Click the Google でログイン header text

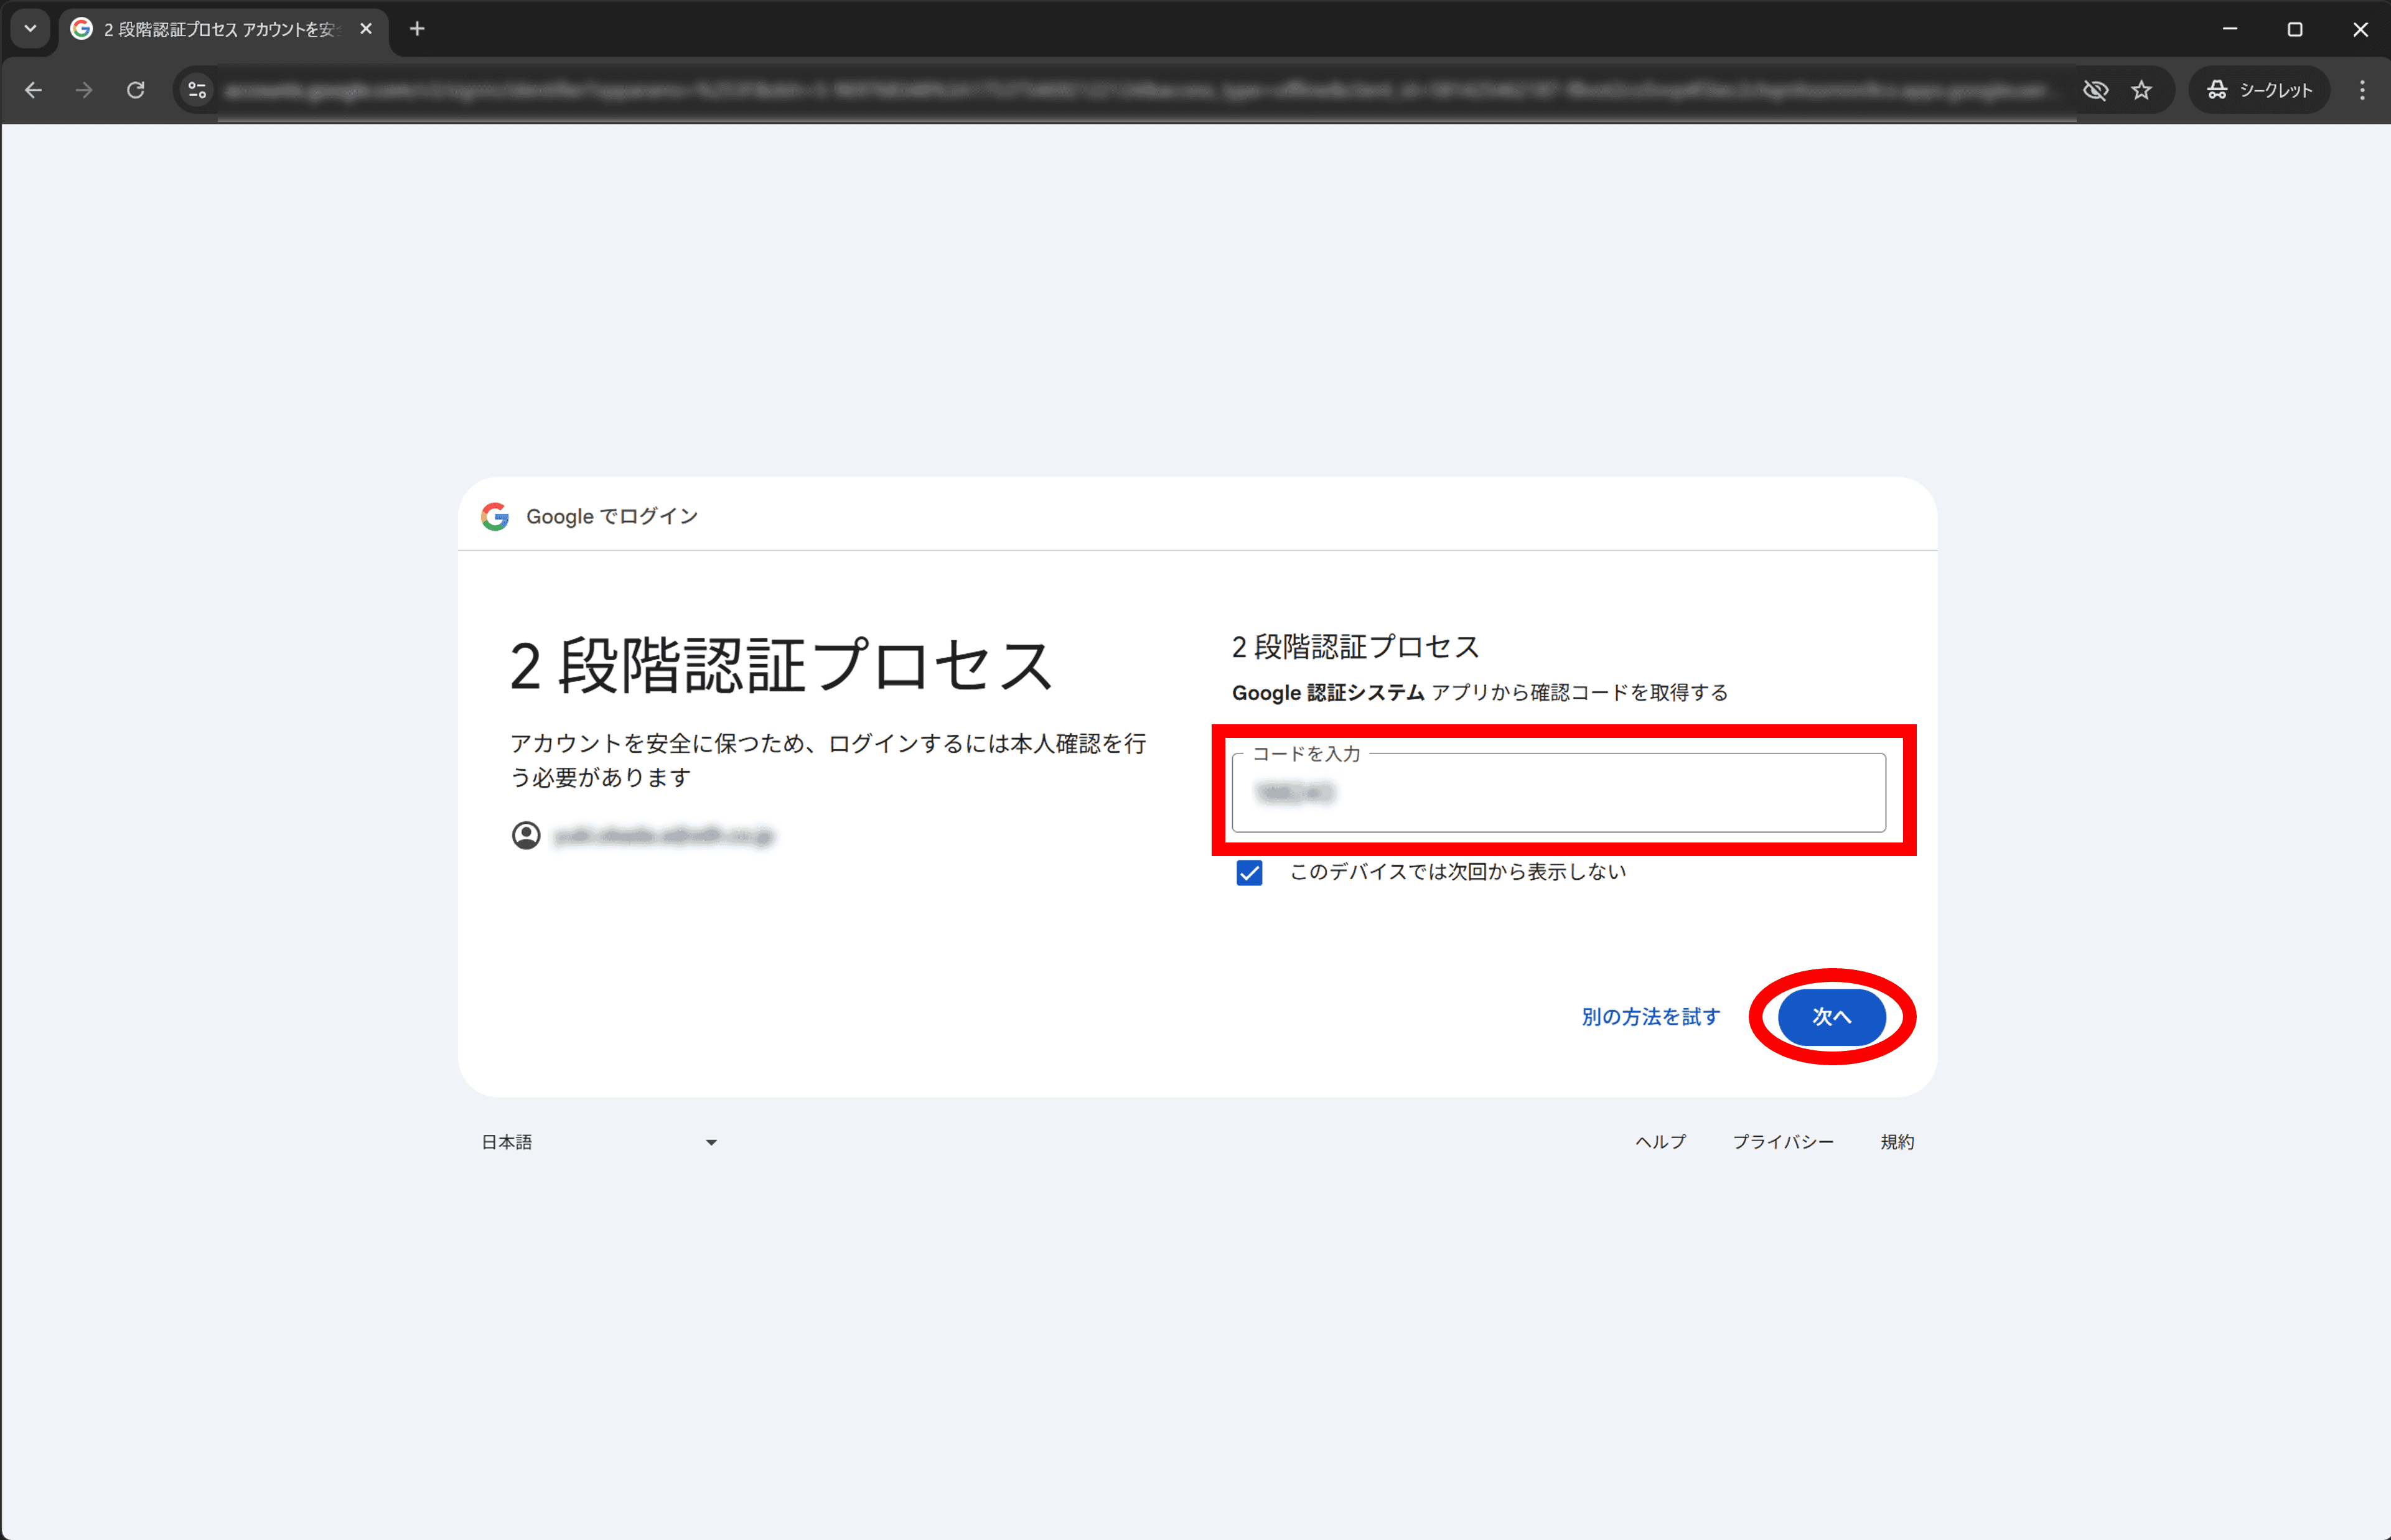coord(612,516)
